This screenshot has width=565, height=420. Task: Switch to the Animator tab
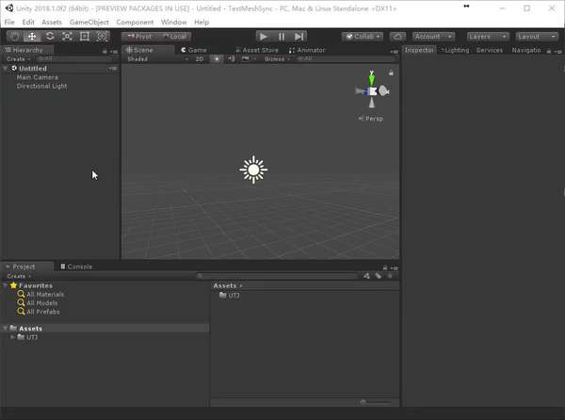click(x=307, y=50)
